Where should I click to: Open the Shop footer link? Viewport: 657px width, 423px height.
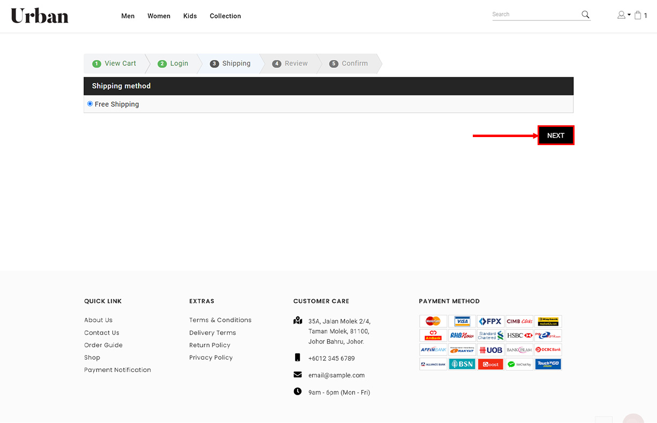pyautogui.click(x=92, y=358)
